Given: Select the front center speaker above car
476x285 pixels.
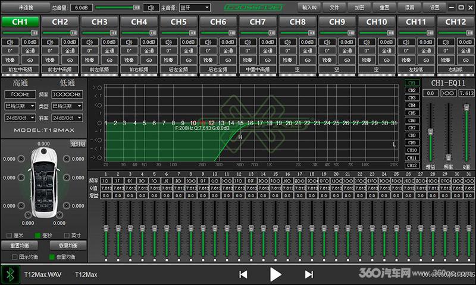Looking at the screenshot, I should click(43, 151).
